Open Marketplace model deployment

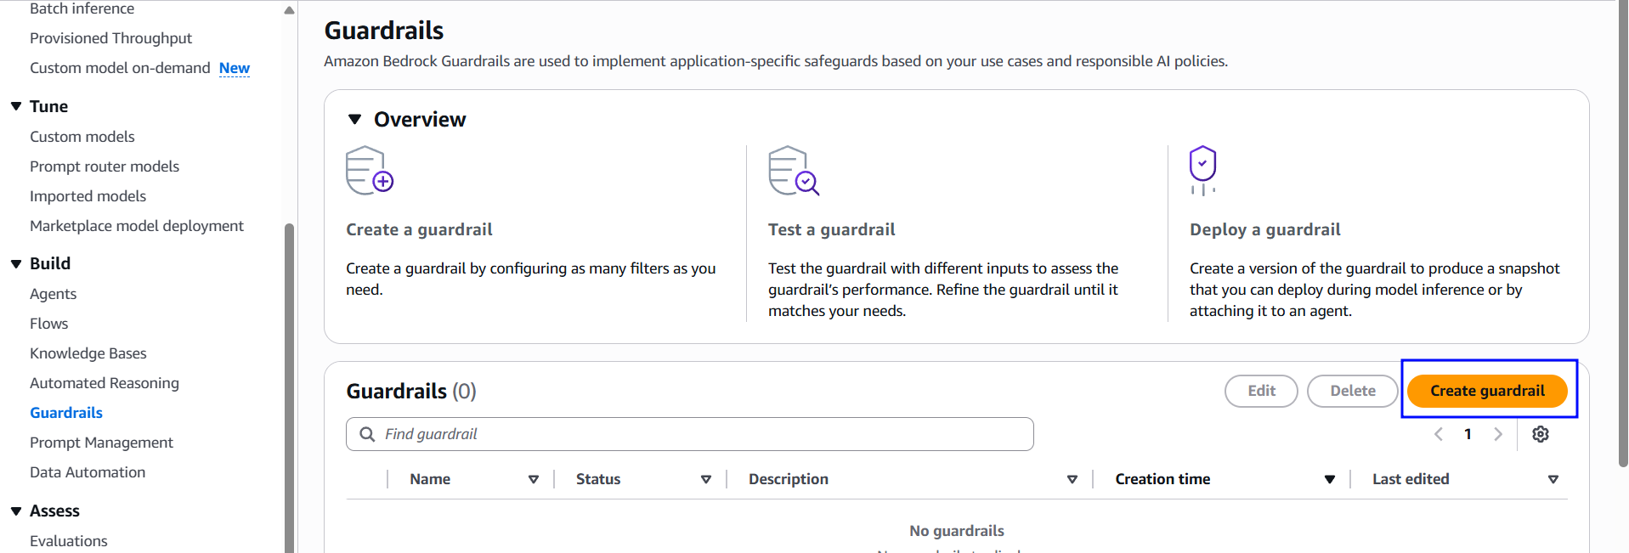[137, 226]
